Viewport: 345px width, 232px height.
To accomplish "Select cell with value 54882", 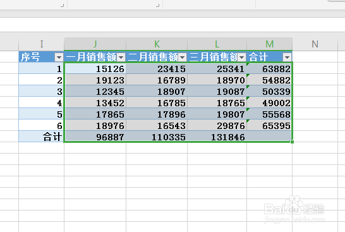I will click(270, 80).
